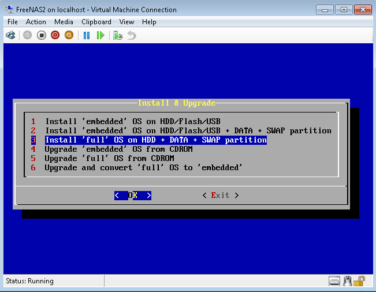Minimize the Virtual Machine Connection window
Screen dimensions: 376x292
pos(325,10)
